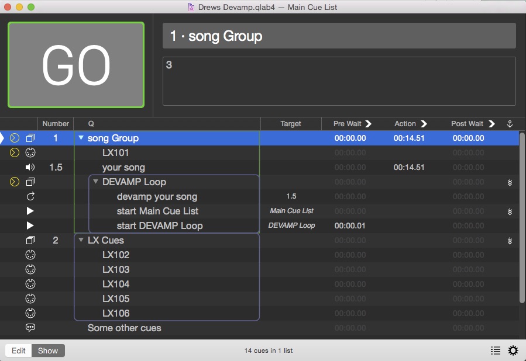Click start Main Cue List play icon

point(30,211)
